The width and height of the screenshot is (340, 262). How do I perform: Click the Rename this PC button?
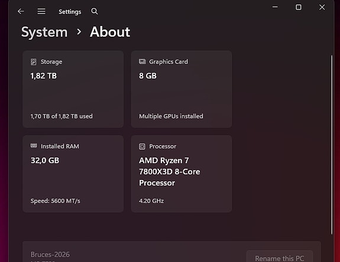click(280, 257)
